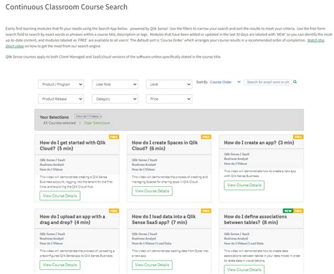Click the 'Continuous Classroom Course Search' heading

click(66, 7)
